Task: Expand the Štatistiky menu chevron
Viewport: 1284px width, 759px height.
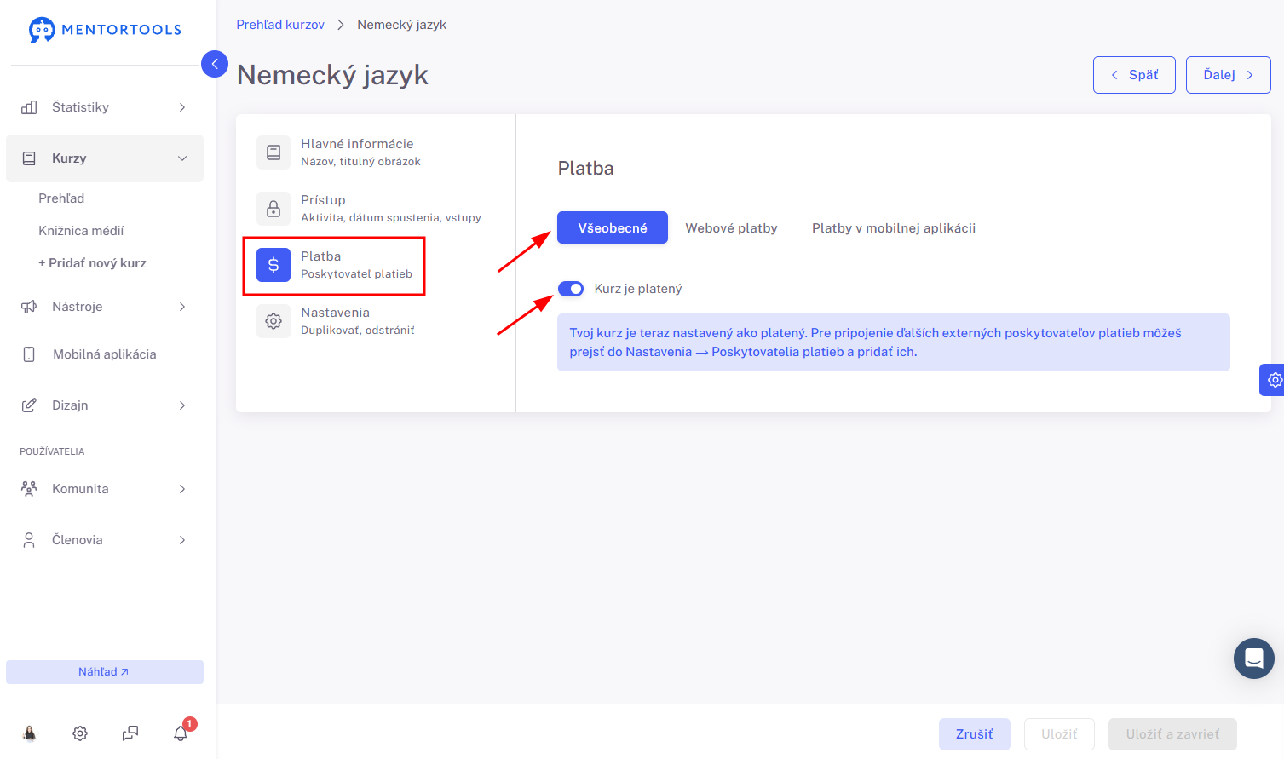Action: [182, 107]
